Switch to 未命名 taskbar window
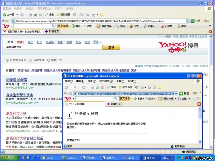Screen dimensions: 215x161 coord(130,158)
